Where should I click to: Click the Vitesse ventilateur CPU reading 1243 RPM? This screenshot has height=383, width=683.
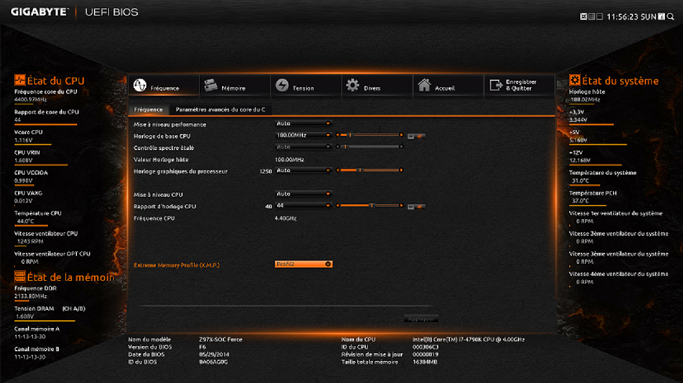point(30,241)
